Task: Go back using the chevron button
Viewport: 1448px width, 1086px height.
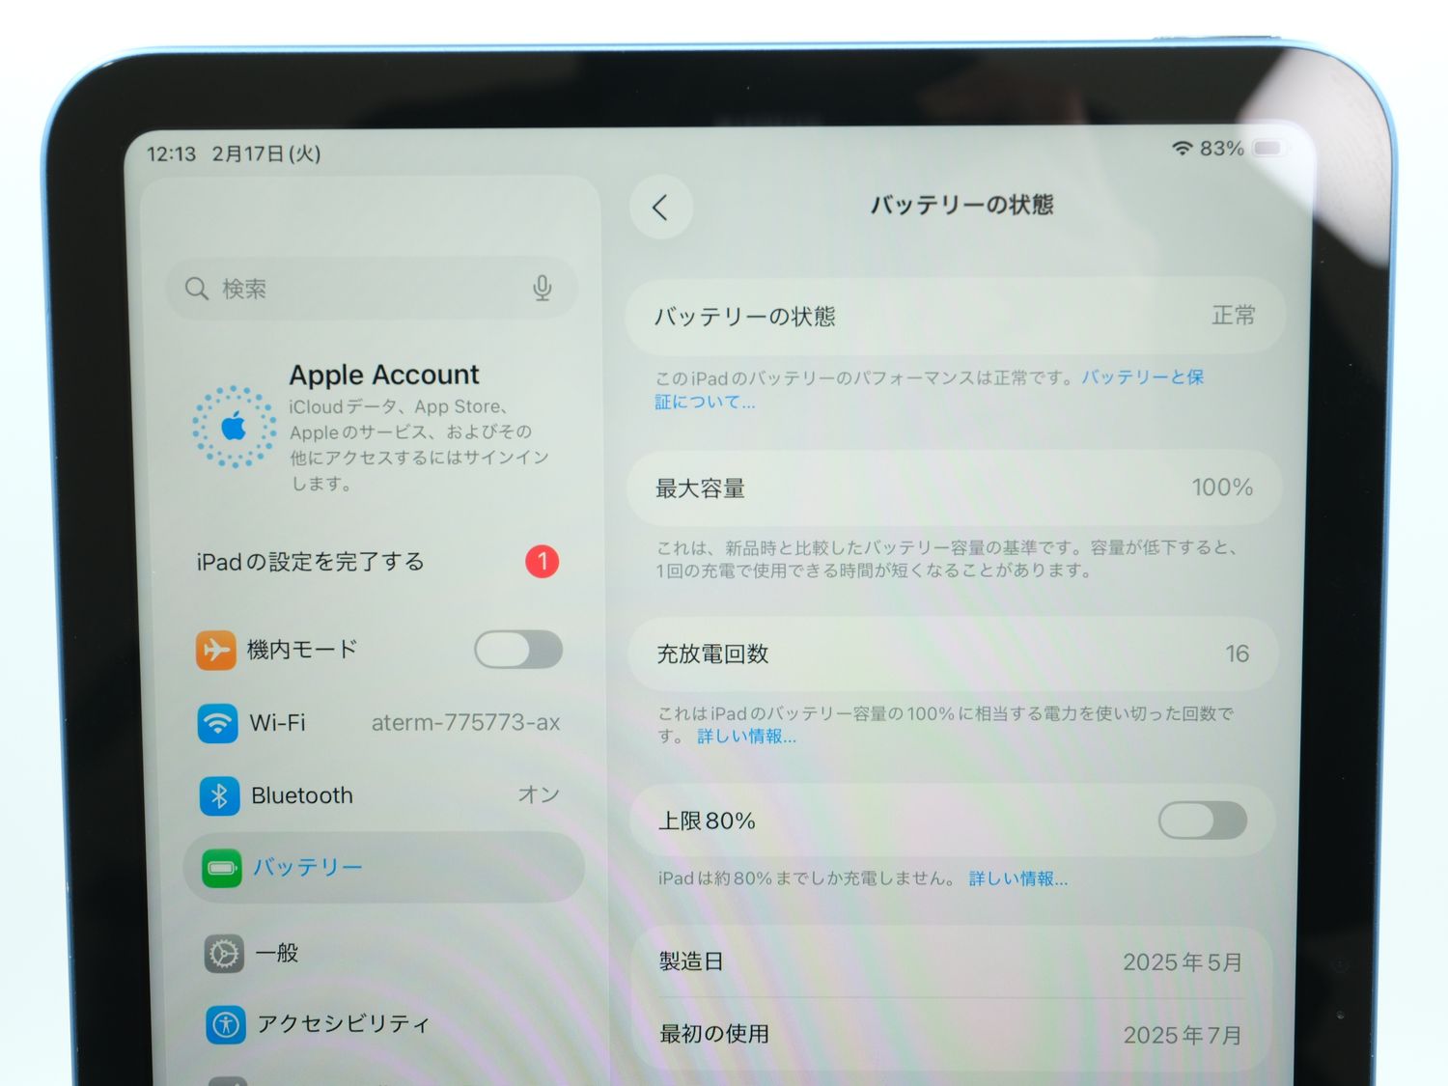Action: [x=661, y=207]
